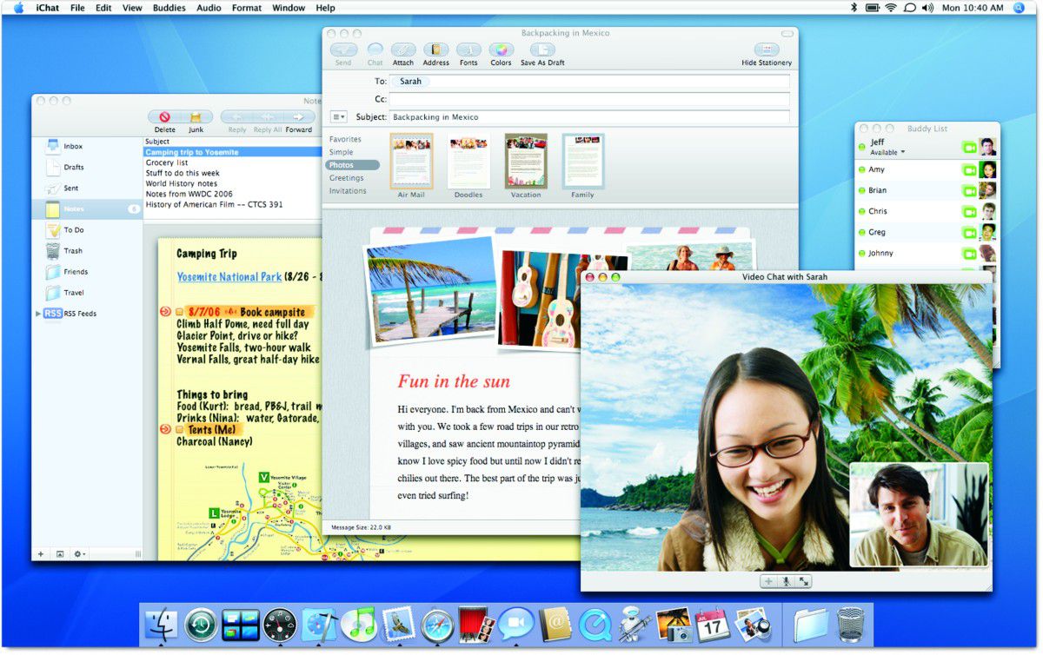Open the header fields dropdown beside Subject
This screenshot has width=1043, height=655.
[x=338, y=116]
